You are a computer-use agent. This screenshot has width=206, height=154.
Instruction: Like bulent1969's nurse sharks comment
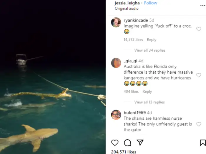[199, 124]
